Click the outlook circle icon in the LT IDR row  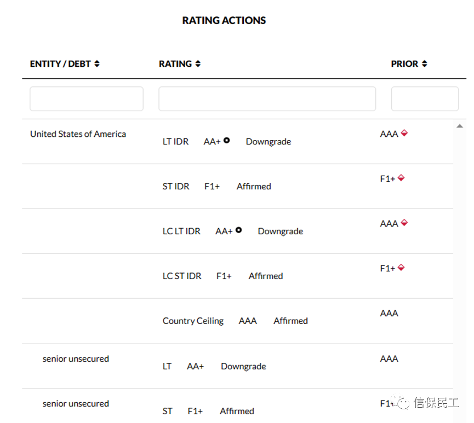[x=226, y=140]
